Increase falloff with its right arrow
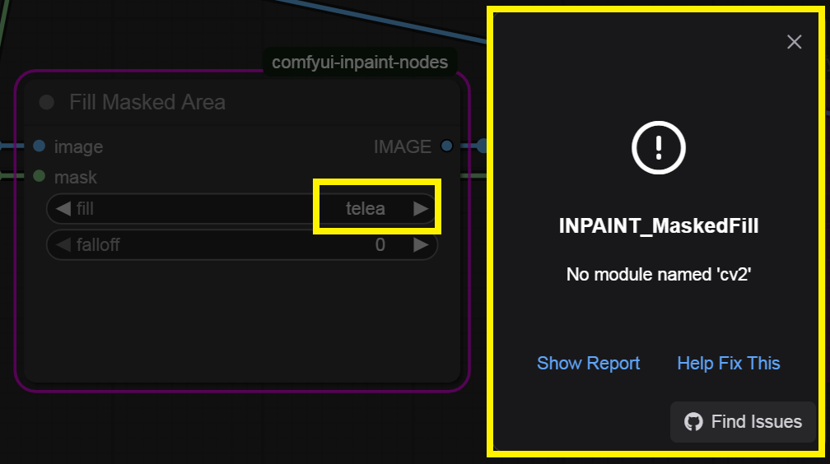This screenshot has height=464, width=830. [421, 244]
